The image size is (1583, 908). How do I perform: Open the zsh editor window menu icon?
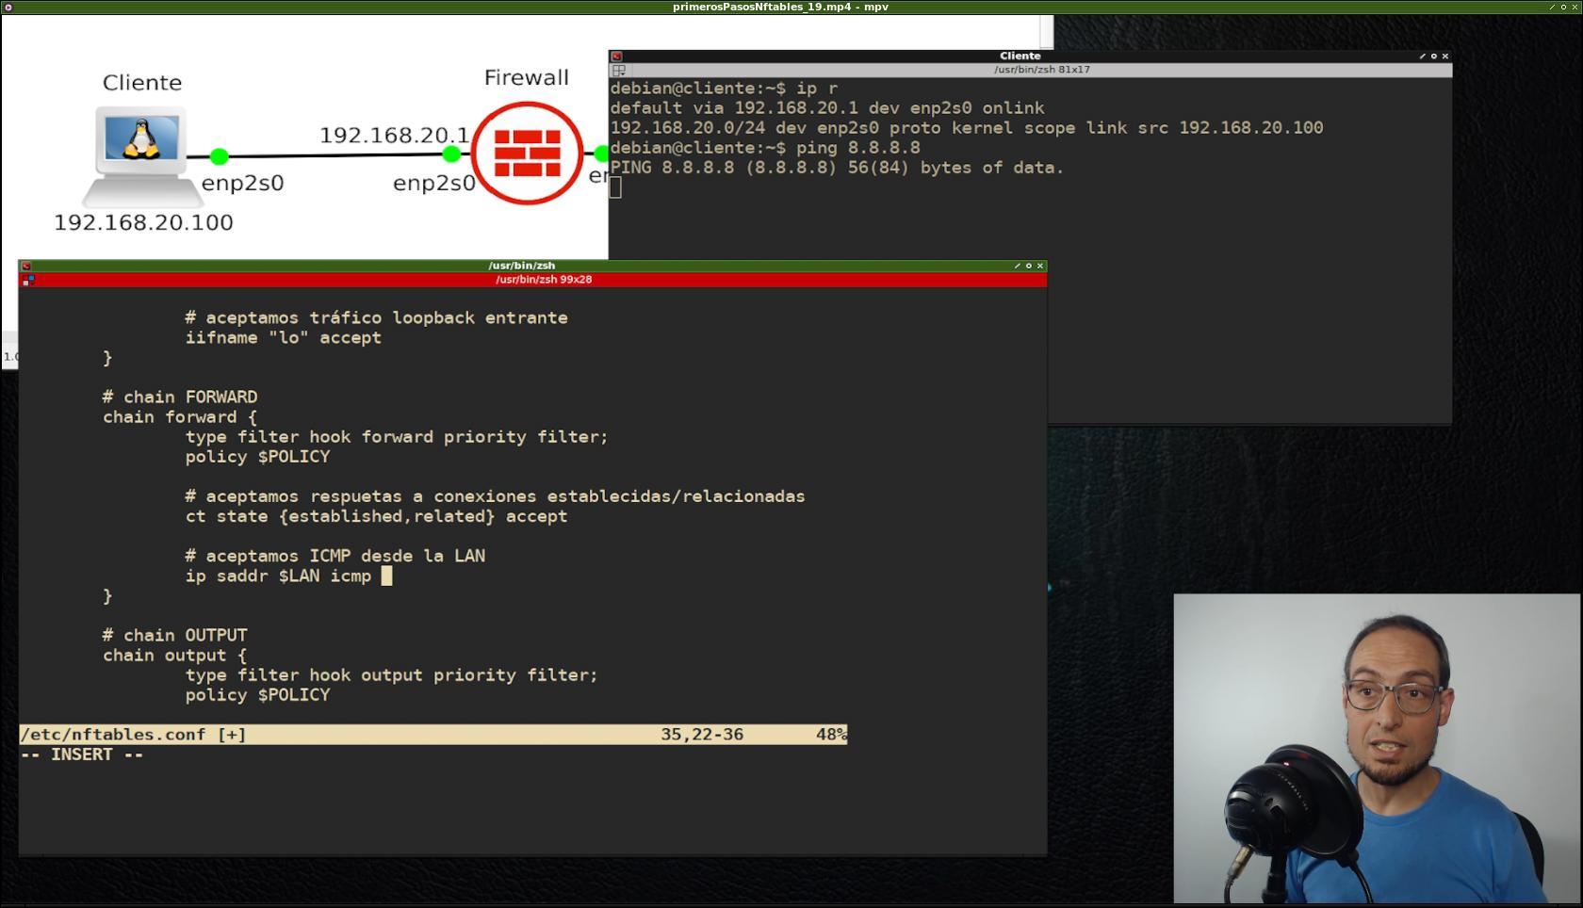pyautogui.click(x=26, y=267)
